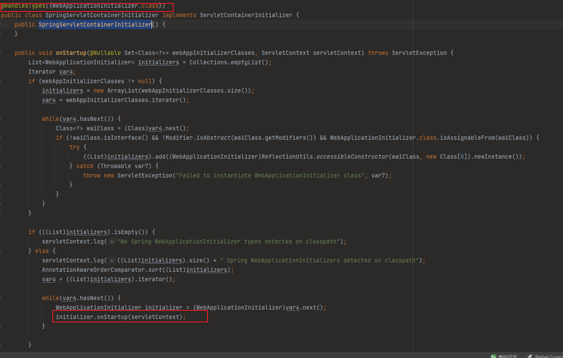Click the AnnotationAwareOrderComparator class name
The height and width of the screenshot is (358, 563).
pyautogui.click(x=90, y=270)
